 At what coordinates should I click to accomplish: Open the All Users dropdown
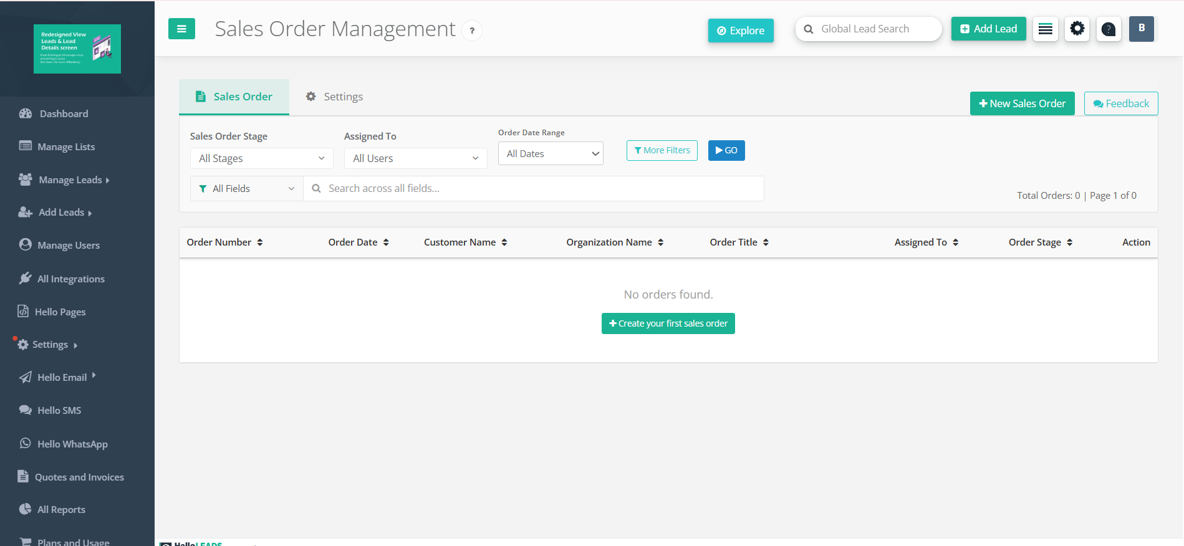coord(416,158)
